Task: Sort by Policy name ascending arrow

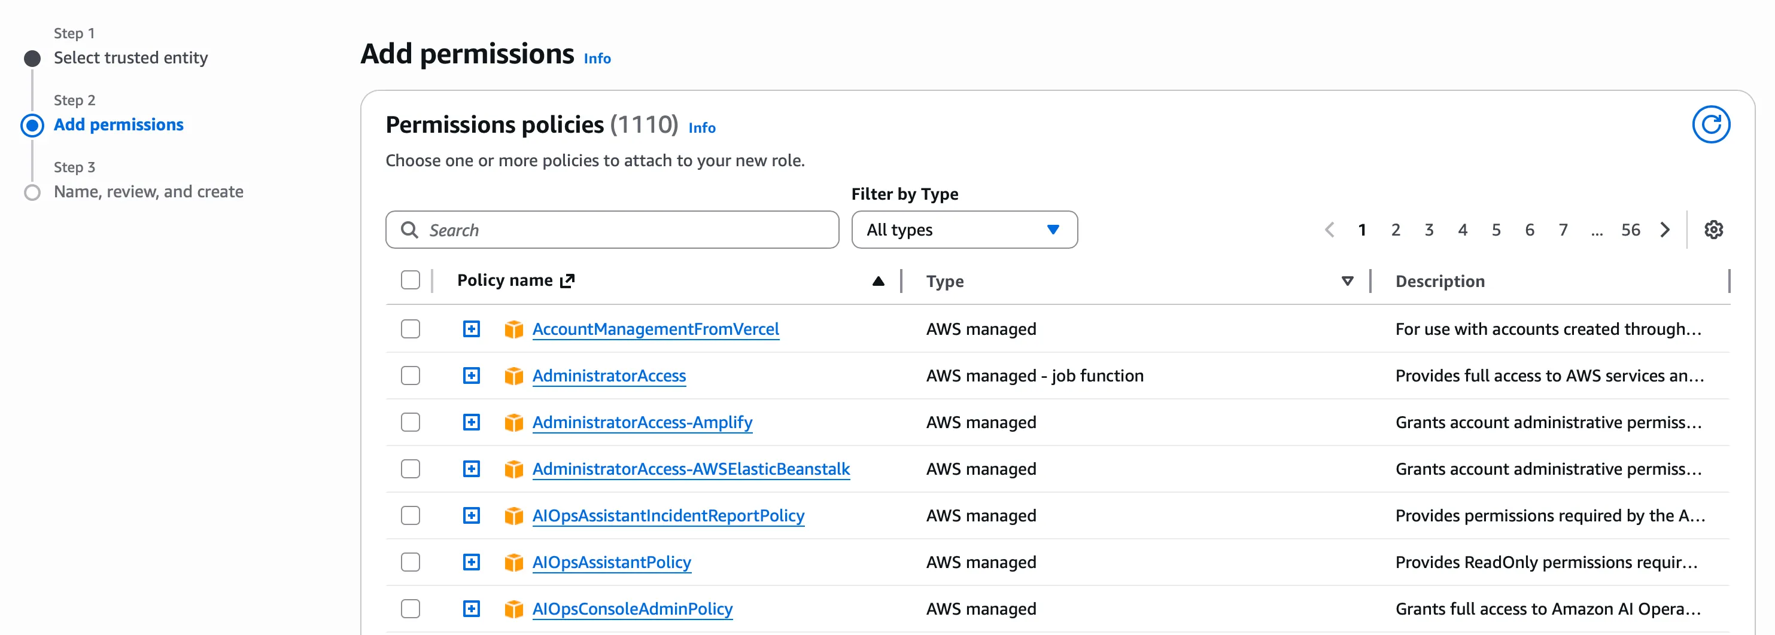Action: click(877, 281)
